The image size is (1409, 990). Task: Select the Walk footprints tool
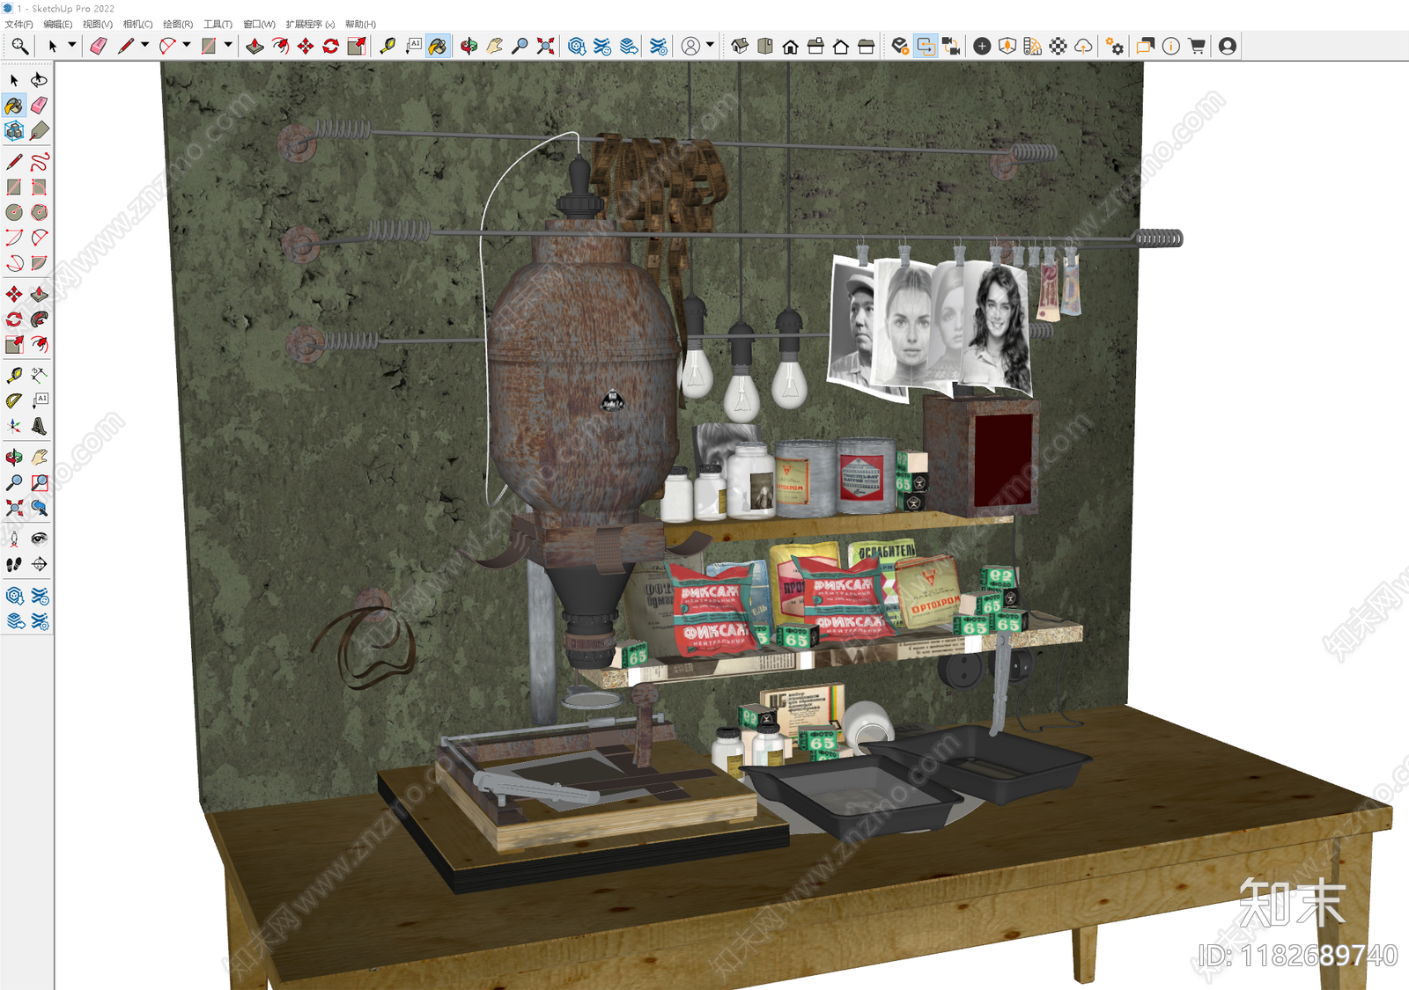pos(14,564)
